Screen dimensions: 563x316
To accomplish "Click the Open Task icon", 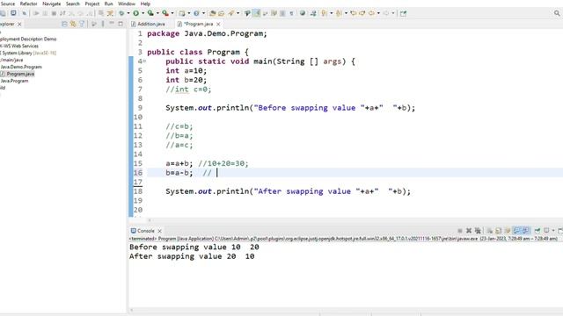I will coord(221,13).
